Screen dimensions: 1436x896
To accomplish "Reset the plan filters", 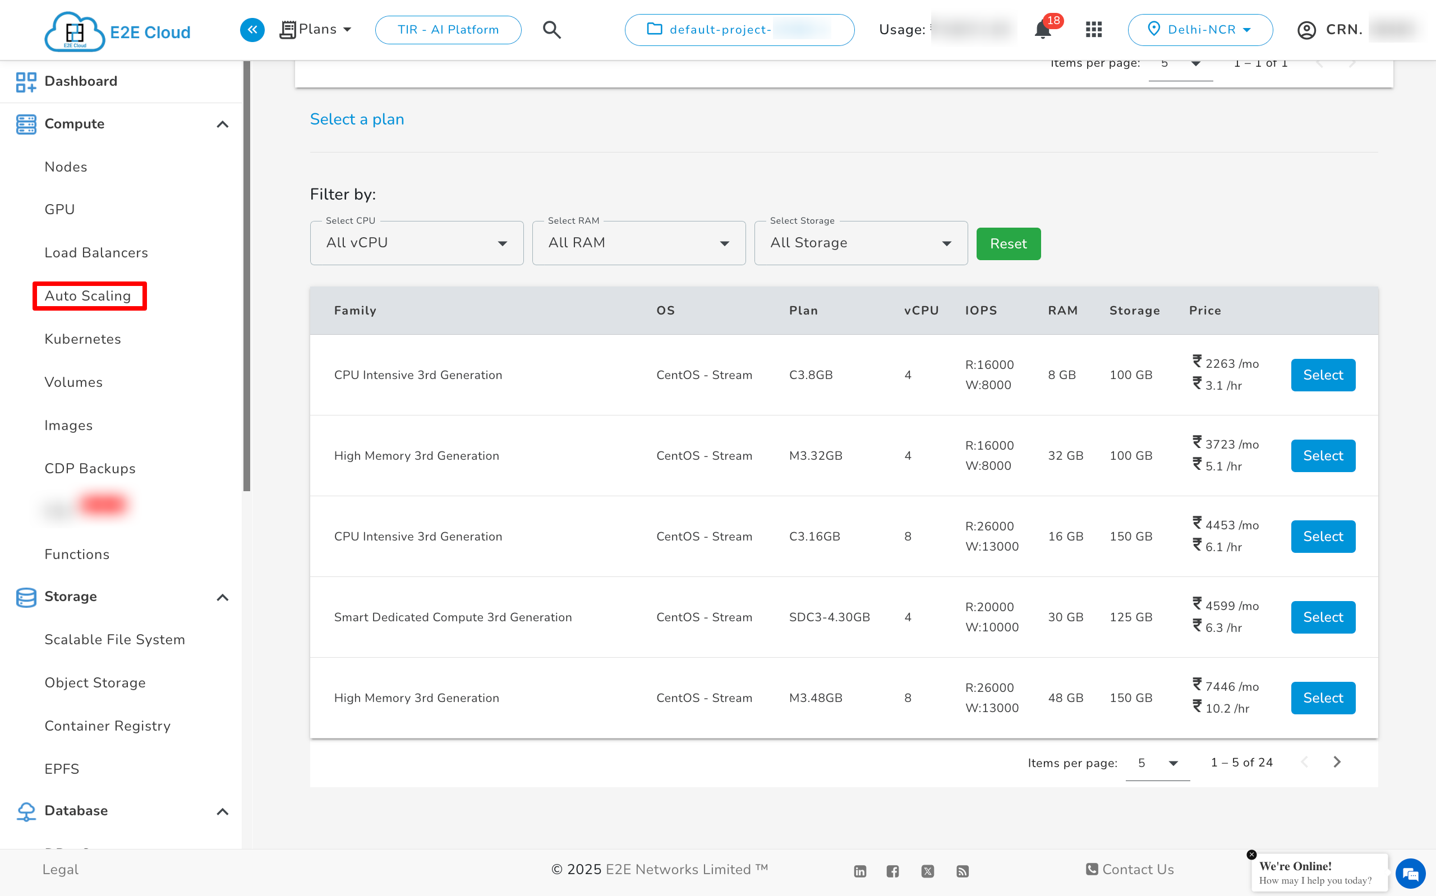I will (x=1008, y=243).
